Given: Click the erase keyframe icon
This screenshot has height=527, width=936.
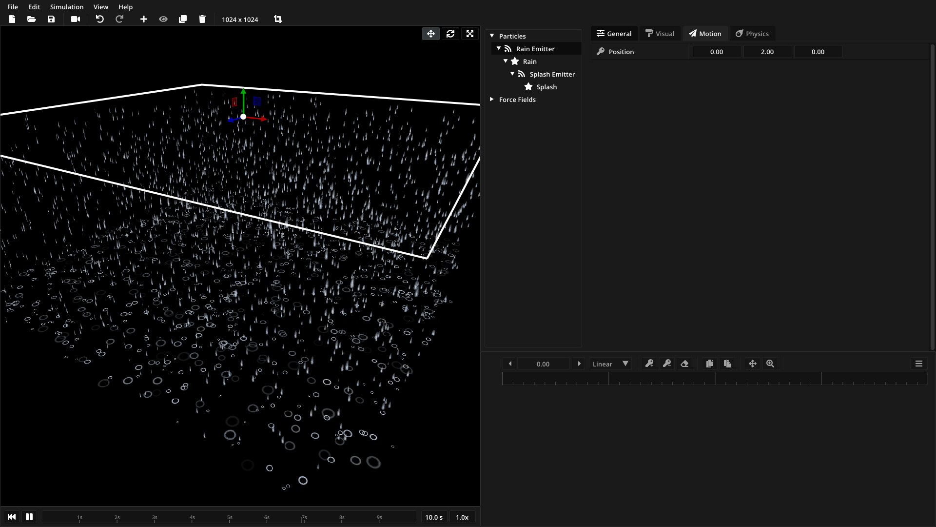Looking at the screenshot, I should pyautogui.click(x=684, y=364).
